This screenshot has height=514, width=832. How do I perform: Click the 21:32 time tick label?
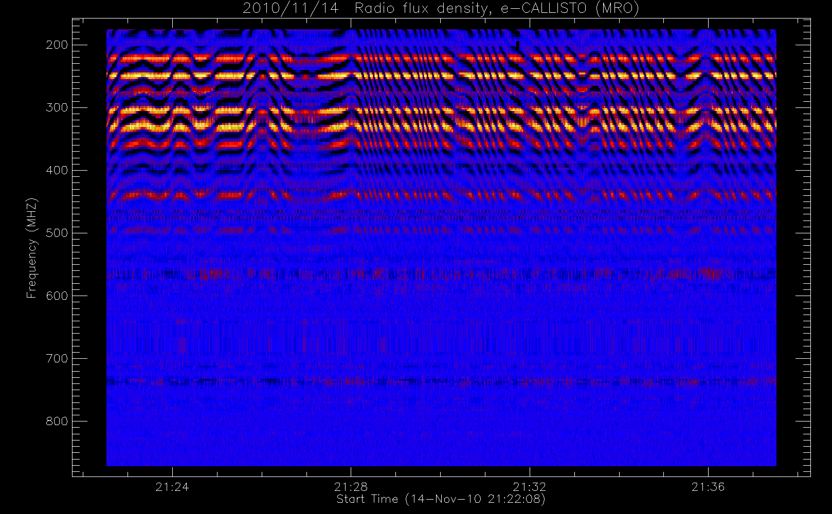click(x=529, y=487)
